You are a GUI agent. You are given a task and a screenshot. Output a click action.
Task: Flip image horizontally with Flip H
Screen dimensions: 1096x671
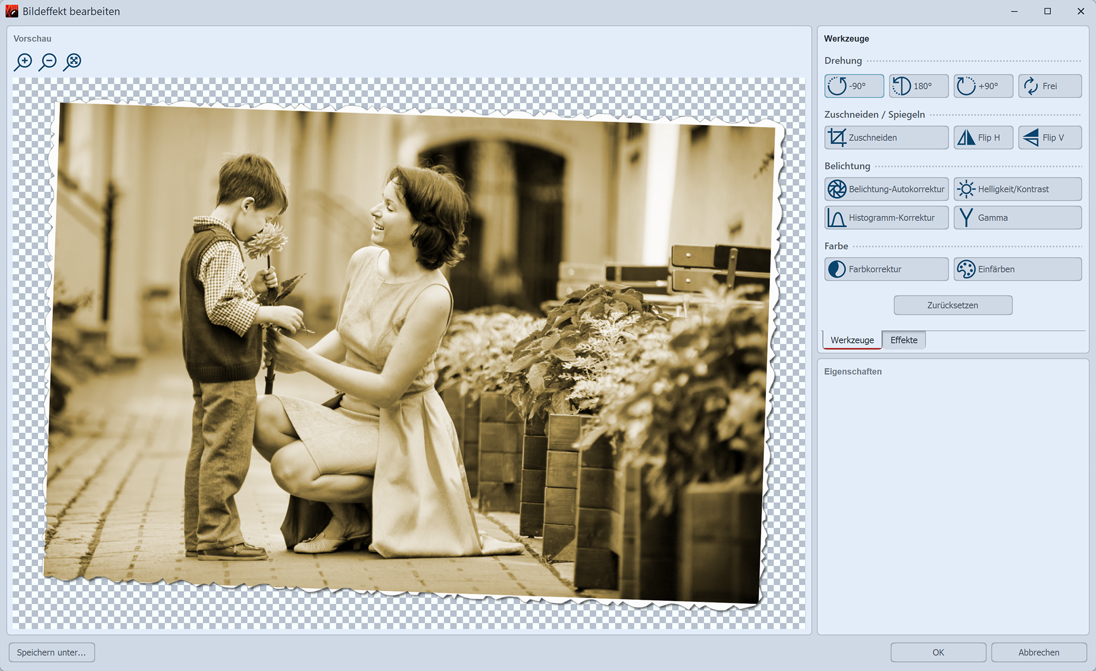(983, 137)
